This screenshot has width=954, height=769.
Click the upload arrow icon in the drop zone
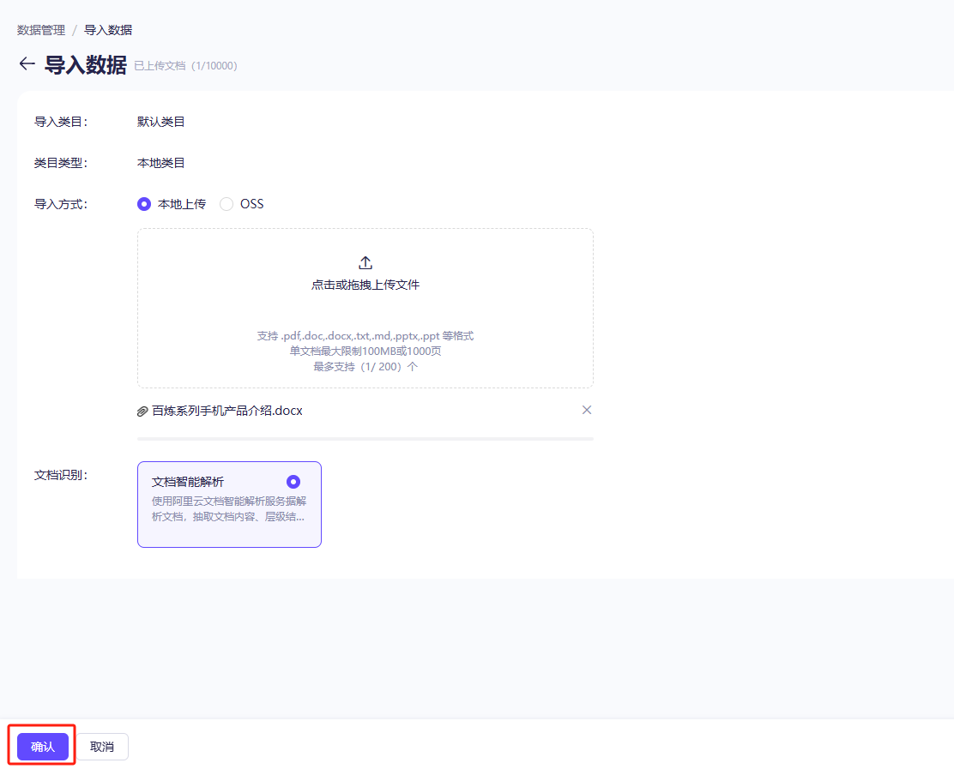(x=365, y=262)
